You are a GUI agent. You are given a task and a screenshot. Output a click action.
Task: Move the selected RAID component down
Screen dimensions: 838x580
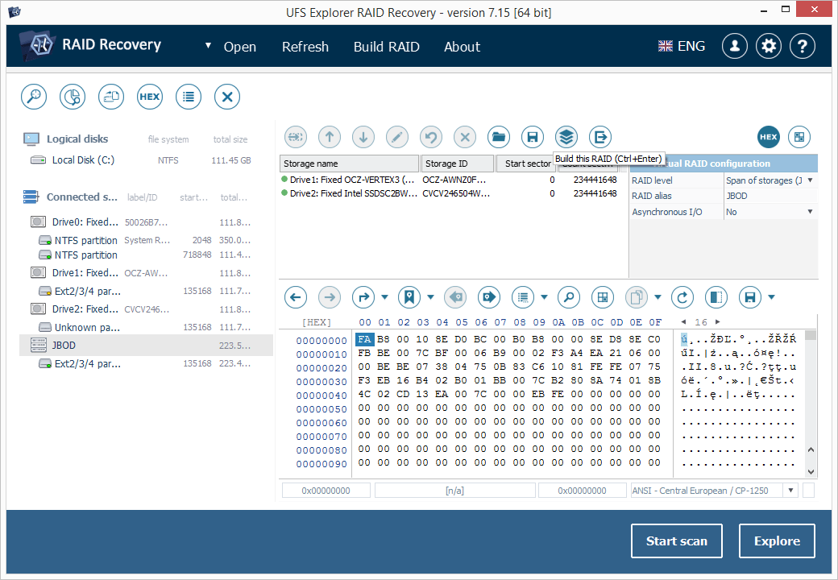(x=363, y=137)
